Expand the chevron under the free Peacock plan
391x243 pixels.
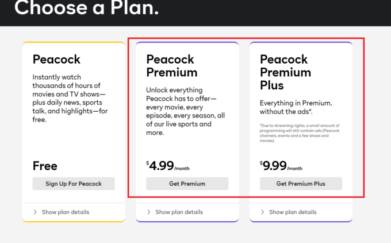[34, 212]
